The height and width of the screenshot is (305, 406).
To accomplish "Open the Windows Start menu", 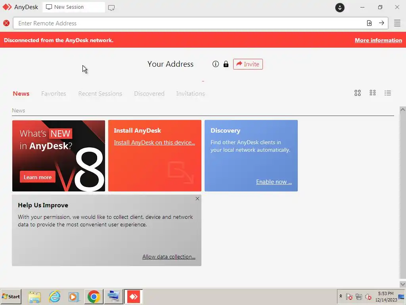I will click(11, 296).
